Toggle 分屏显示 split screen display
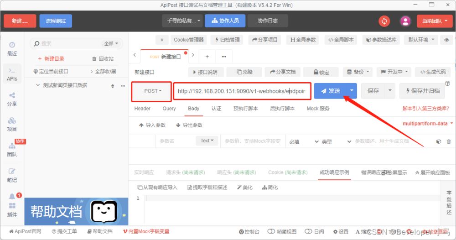The image size is (456, 240). (x=394, y=172)
